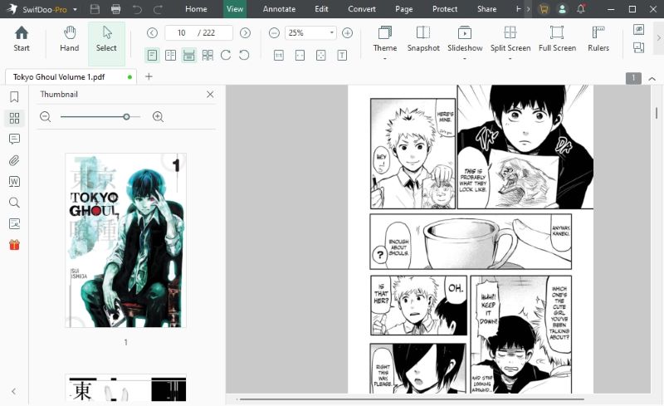664x406 pixels.
Task: Redo the last action
Action: [158, 9]
